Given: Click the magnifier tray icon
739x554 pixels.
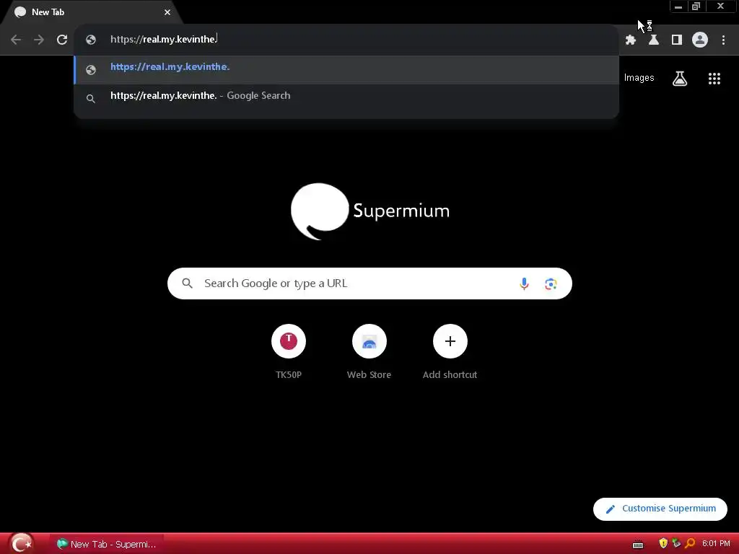Looking at the screenshot, I should point(690,544).
